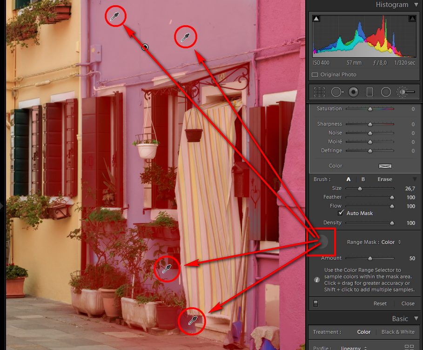
Task: Select the Red Eye Correction tool
Action: coord(353,92)
